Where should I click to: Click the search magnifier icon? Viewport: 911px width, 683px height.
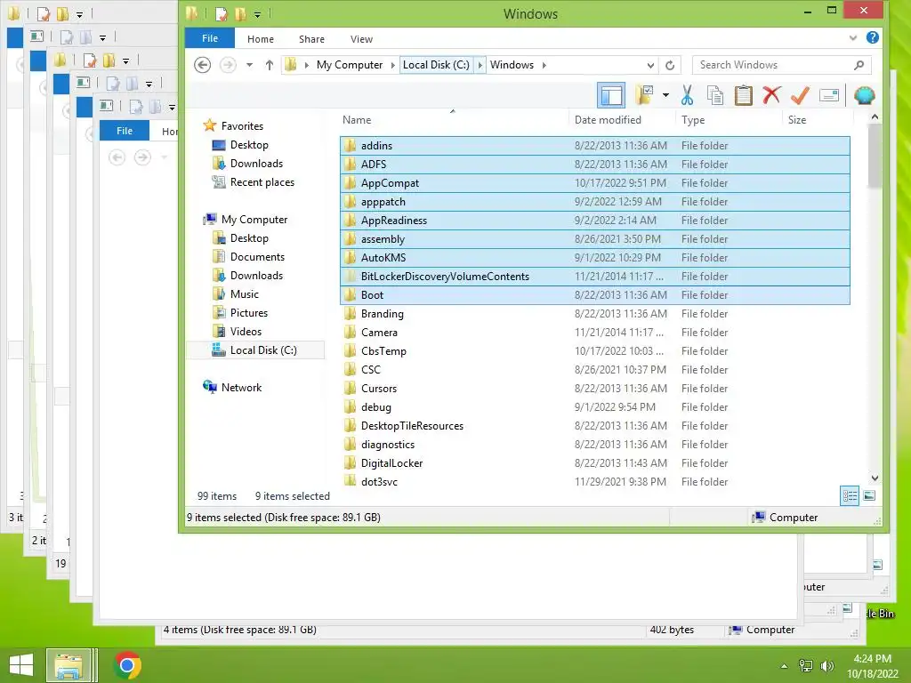(x=859, y=65)
